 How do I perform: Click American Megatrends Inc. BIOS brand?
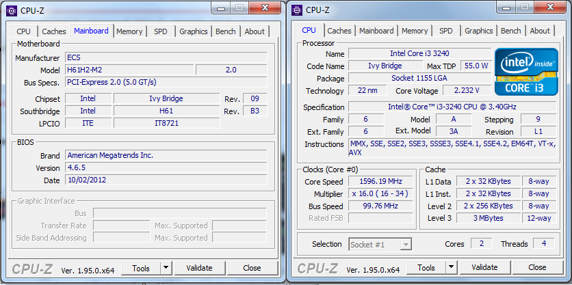166,156
